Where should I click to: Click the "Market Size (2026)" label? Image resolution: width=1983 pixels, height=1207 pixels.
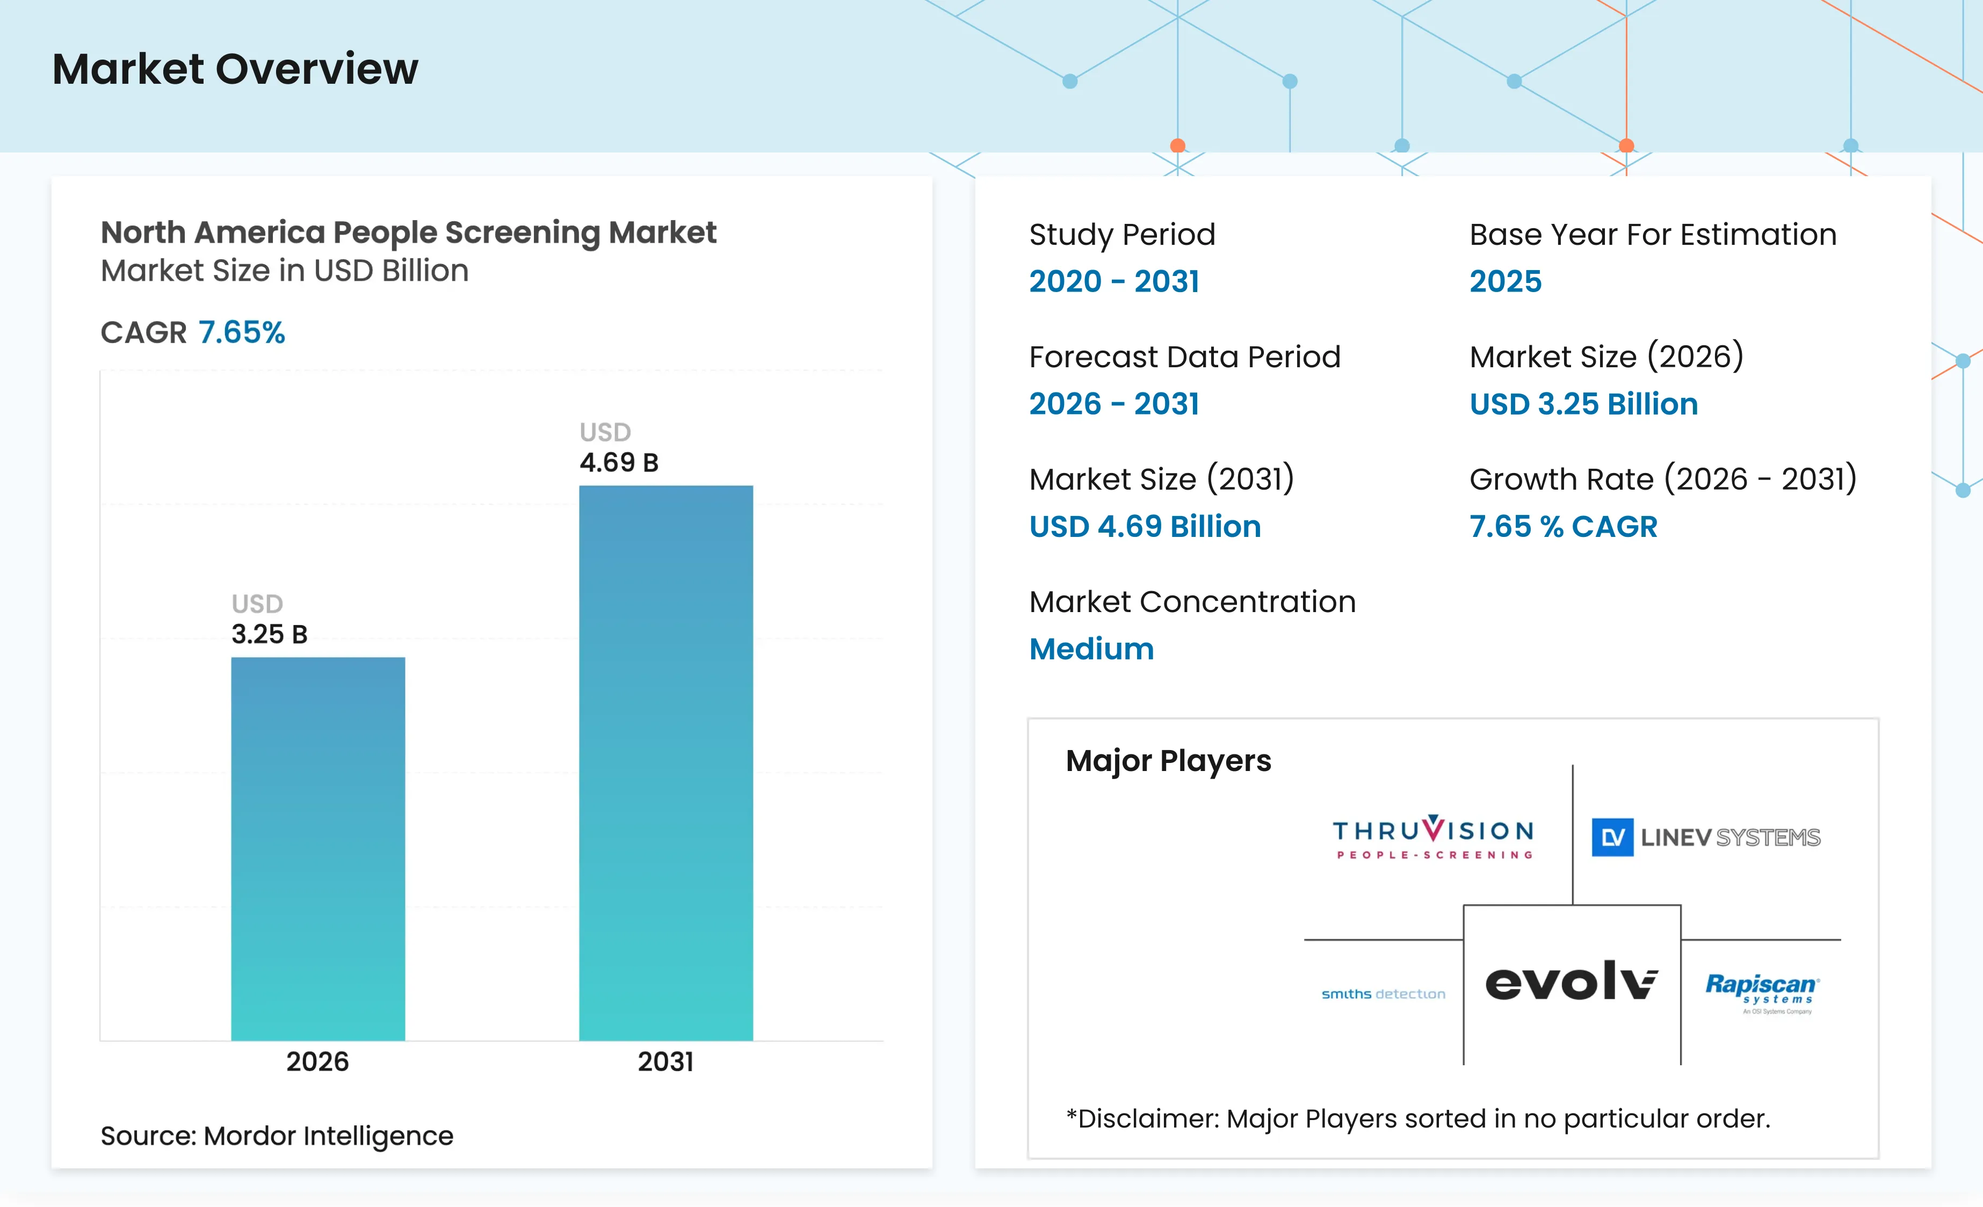point(1606,357)
